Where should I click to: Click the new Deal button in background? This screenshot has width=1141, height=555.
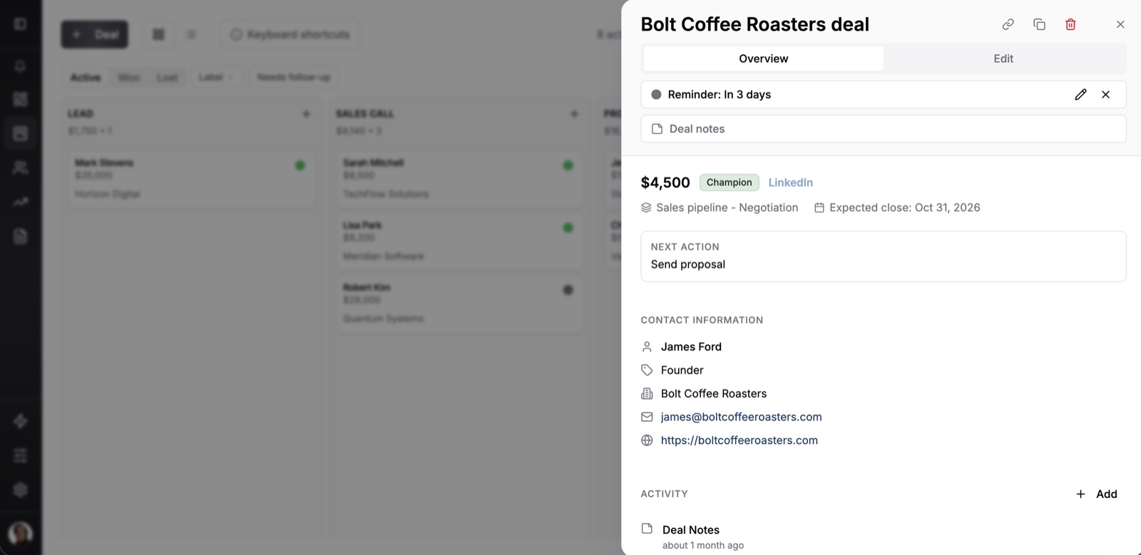coord(94,34)
